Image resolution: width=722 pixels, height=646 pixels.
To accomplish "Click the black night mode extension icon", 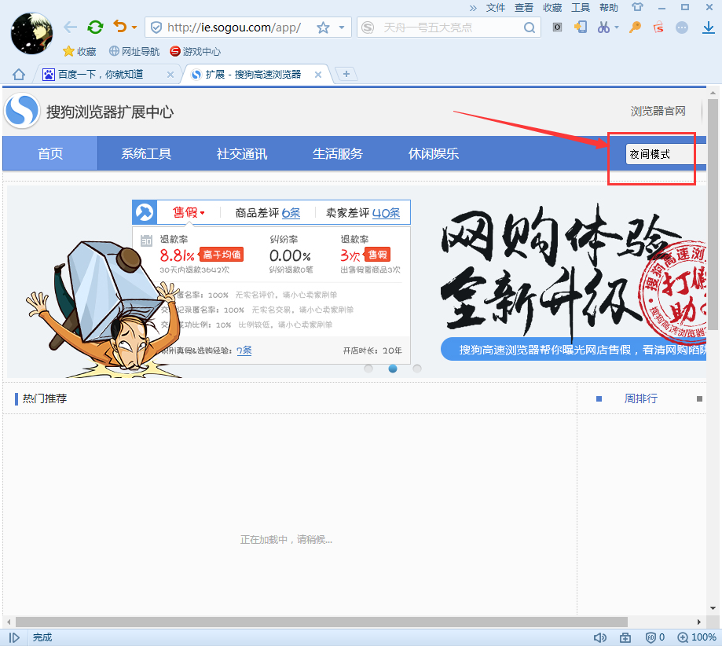I will pos(557,28).
